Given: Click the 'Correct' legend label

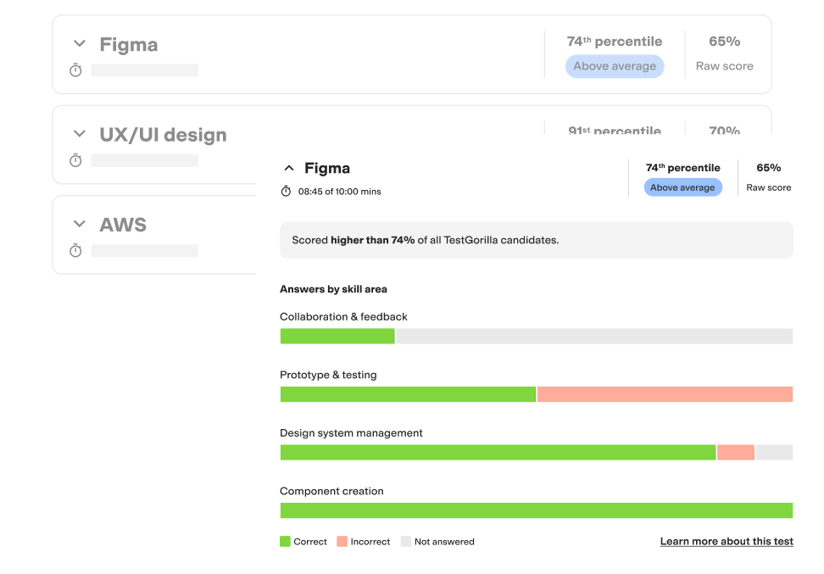Looking at the screenshot, I should [x=310, y=542].
